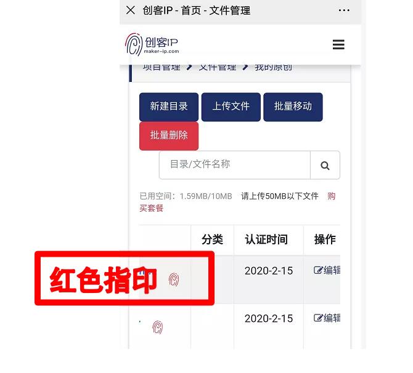Focus the 目录/文件名称 search field
The image size is (413, 373).
pyautogui.click(x=235, y=165)
